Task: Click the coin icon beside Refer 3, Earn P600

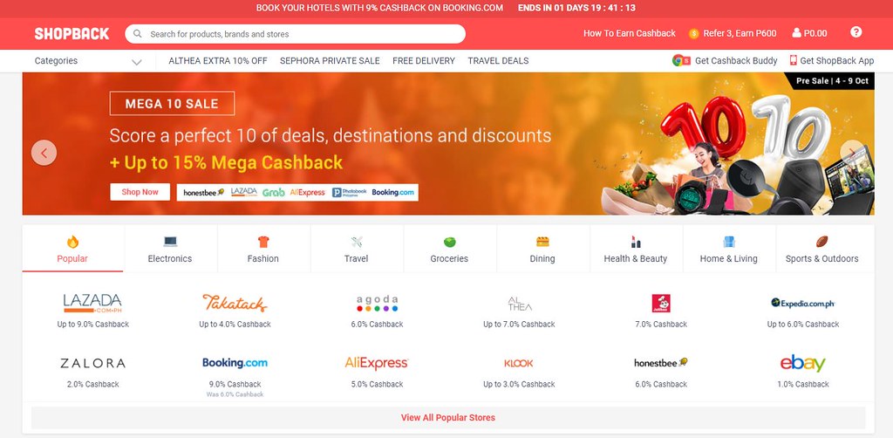Action: click(693, 34)
